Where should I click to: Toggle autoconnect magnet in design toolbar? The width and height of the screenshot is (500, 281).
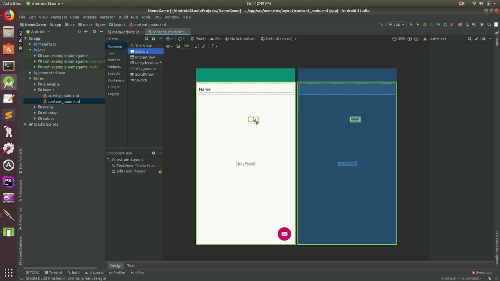[x=178, y=46]
